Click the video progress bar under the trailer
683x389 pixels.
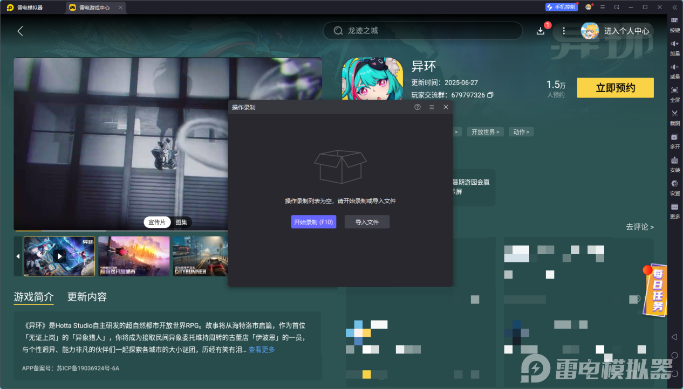tap(167, 231)
